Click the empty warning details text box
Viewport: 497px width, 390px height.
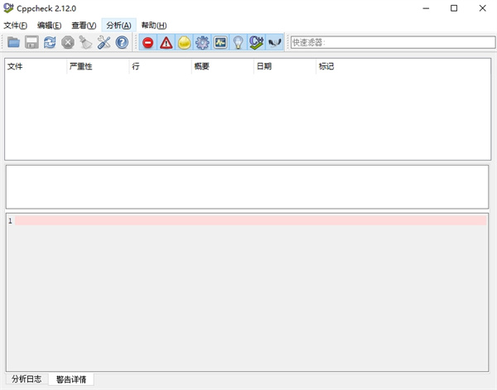247,186
